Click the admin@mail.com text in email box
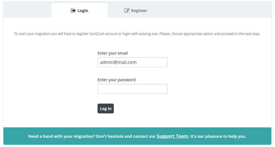275x147 pixels. (x=118, y=62)
